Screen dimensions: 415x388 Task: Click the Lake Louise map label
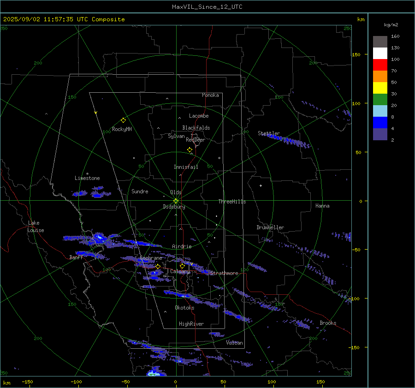click(x=36, y=227)
